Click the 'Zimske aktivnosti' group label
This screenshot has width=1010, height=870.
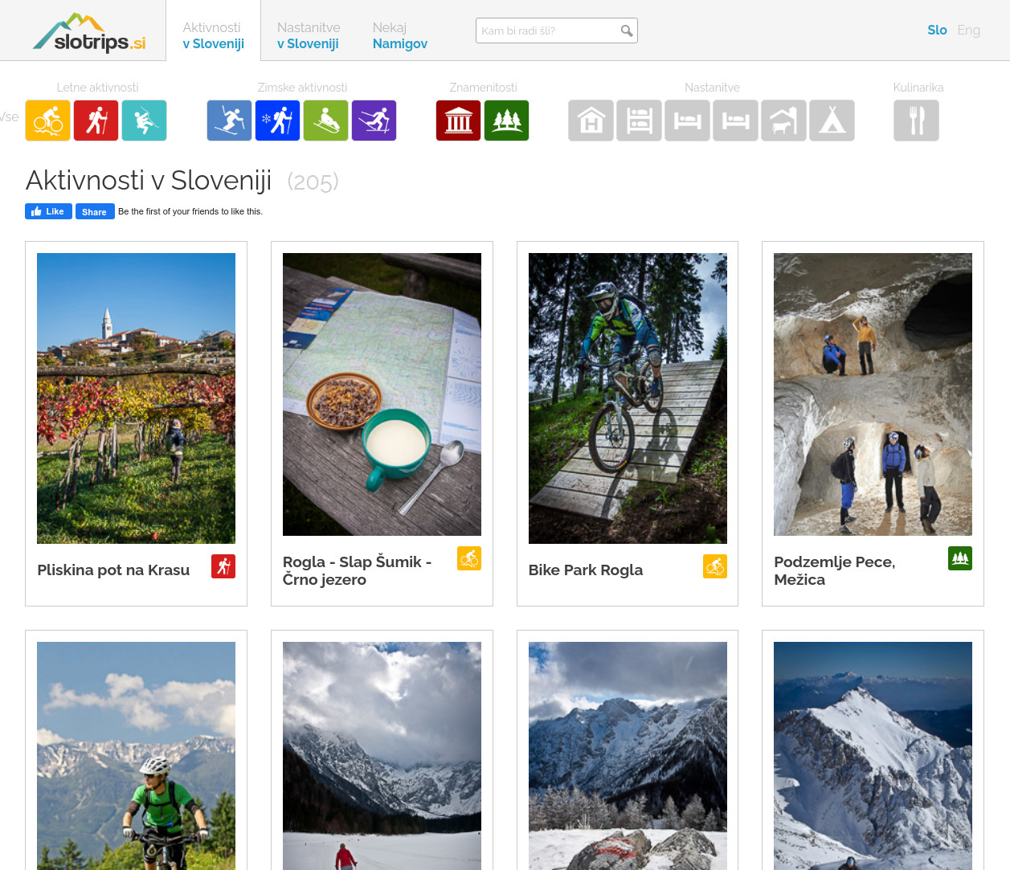point(302,88)
